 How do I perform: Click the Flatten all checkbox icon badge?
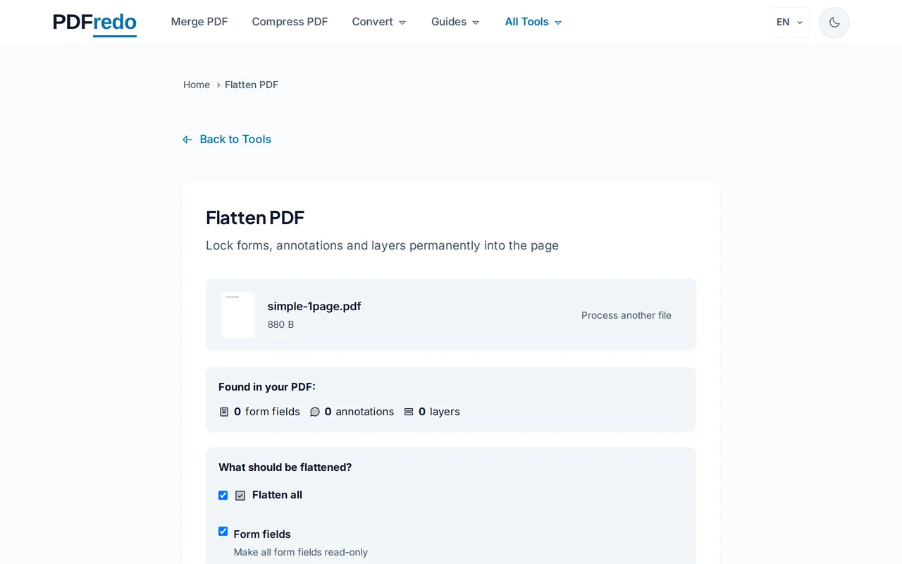pyautogui.click(x=240, y=495)
